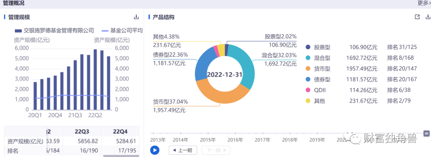Select the 2014年 timeline marker
The width and height of the screenshot is (431, 157).
point(180,140)
